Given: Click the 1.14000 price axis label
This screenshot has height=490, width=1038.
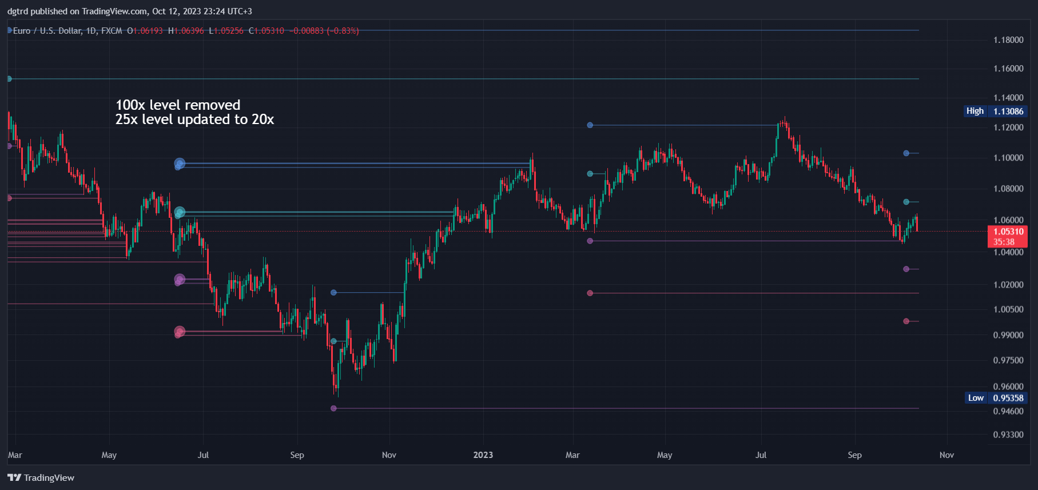Looking at the screenshot, I should point(1008,98).
